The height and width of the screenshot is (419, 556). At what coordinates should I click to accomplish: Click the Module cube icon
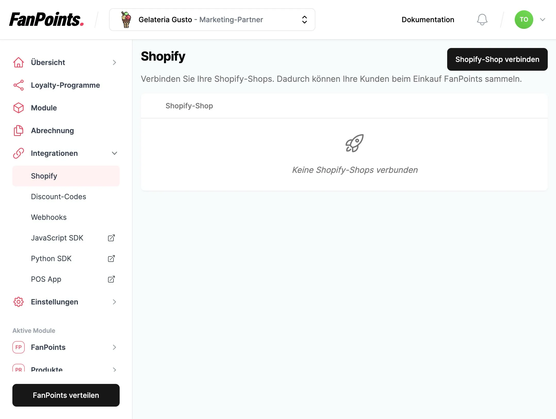click(19, 108)
